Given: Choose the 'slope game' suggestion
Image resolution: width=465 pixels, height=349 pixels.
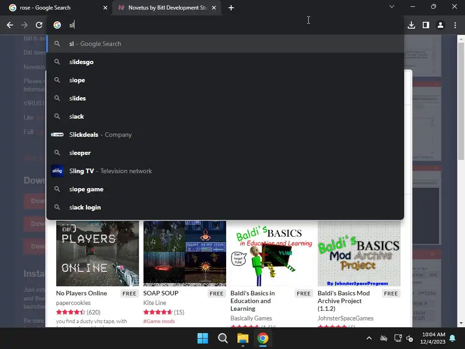Looking at the screenshot, I should [225, 189].
